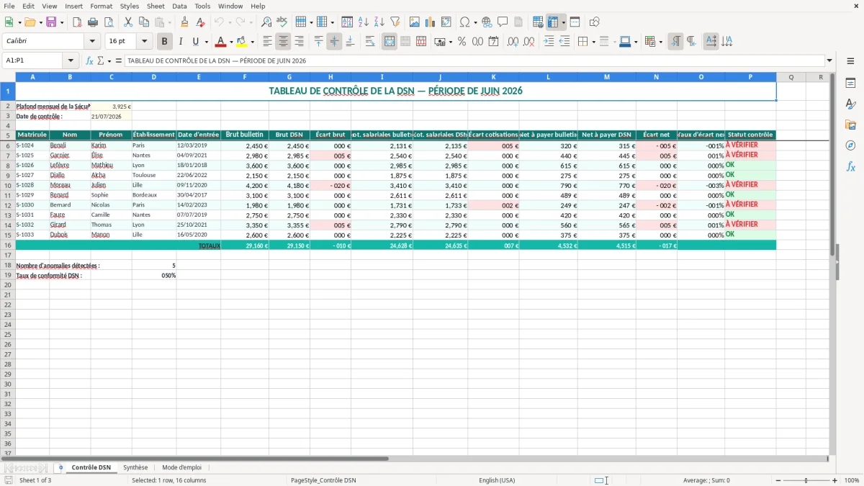
Task: Open the sidebar Navigator panel
Action: coord(850,145)
